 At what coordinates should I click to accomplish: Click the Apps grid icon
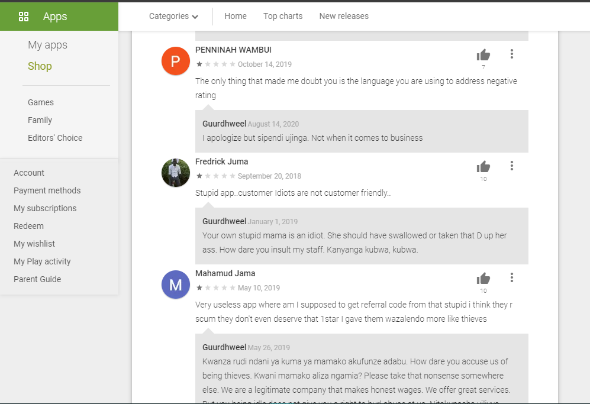pyautogui.click(x=24, y=17)
